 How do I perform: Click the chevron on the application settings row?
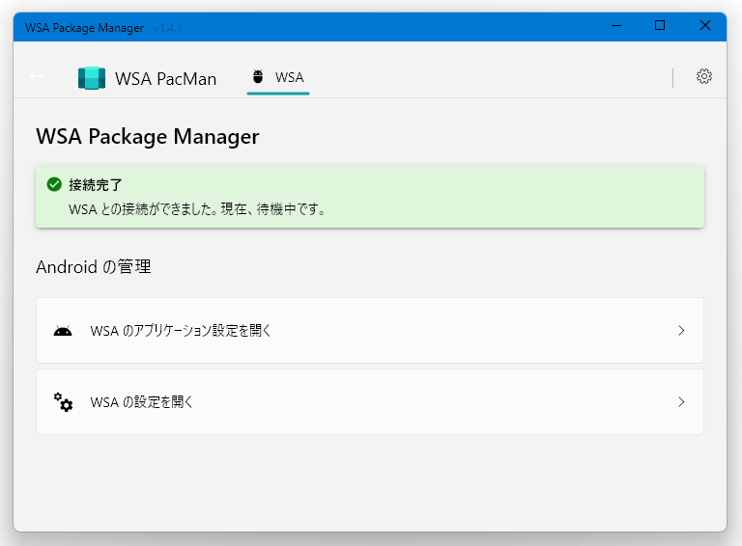681,331
